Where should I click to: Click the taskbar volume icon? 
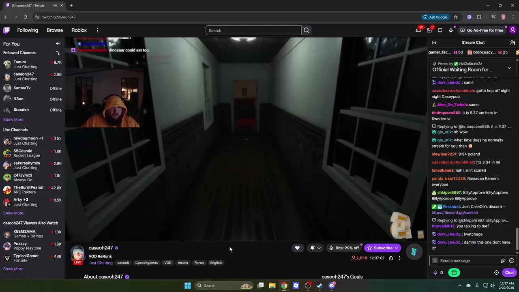tap(492, 286)
